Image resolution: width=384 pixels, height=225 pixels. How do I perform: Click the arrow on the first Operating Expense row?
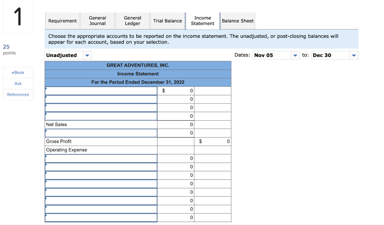click(46, 157)
